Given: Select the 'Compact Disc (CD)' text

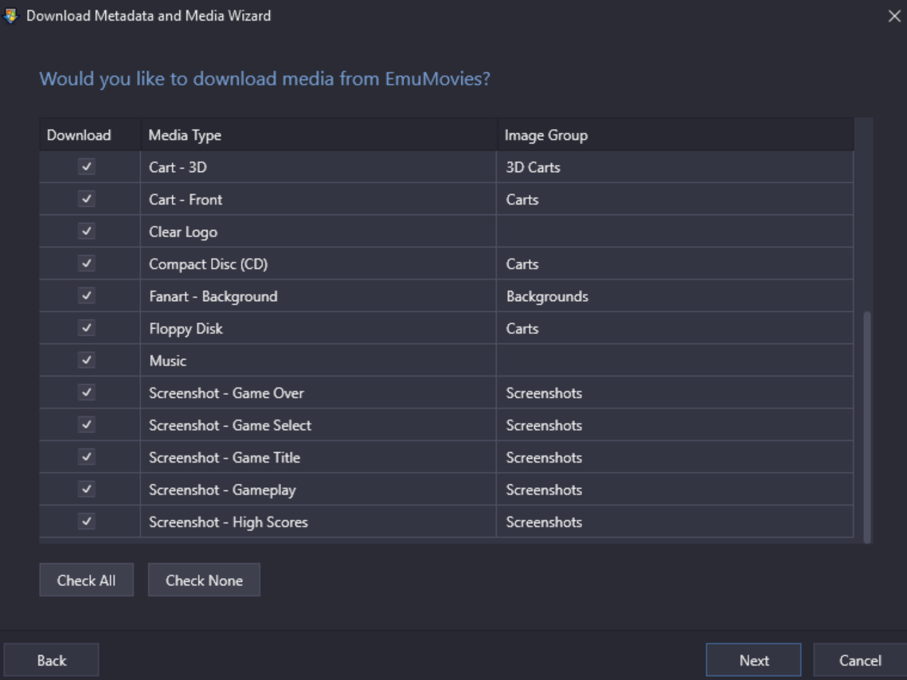Looking at the screenshot, I should coord(209,264).
